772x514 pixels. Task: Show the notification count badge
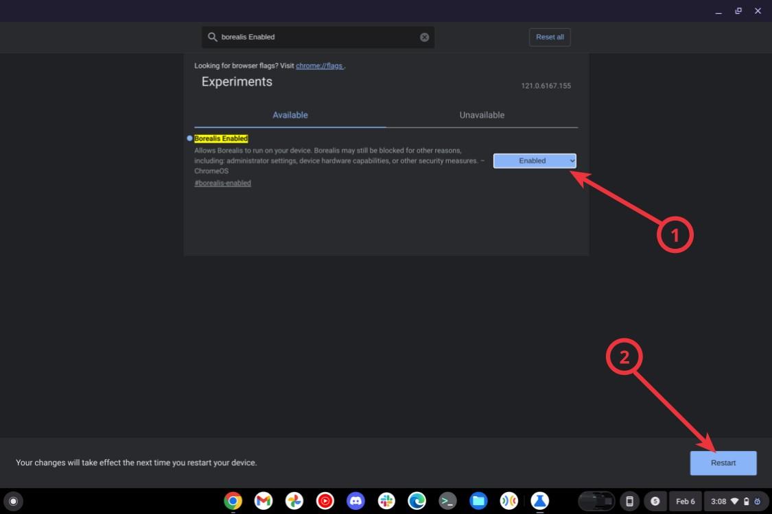655,501
